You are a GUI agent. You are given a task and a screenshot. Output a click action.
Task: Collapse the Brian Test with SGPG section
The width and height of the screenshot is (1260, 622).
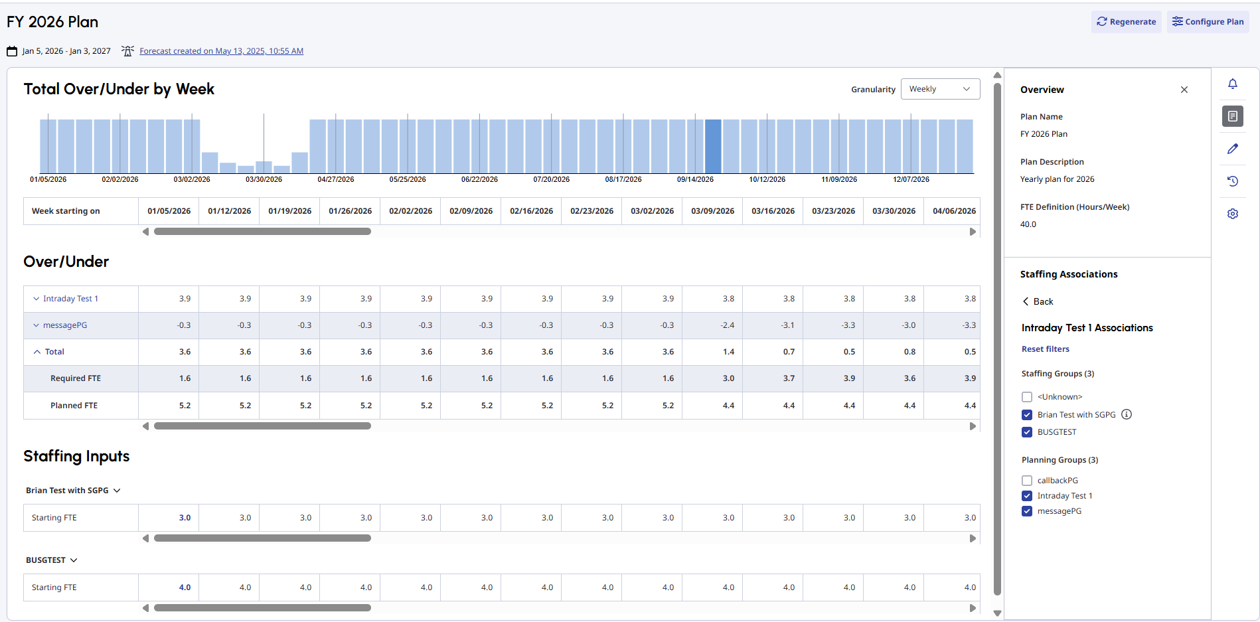(x=117, y=491)
